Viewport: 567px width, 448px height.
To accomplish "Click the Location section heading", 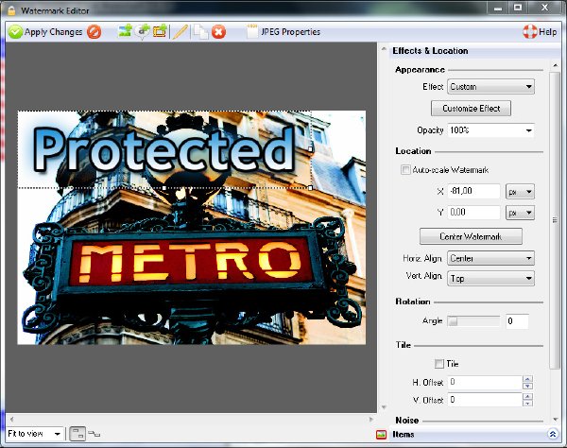I will 413,151.
